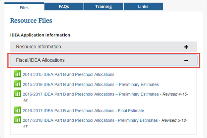Screen dimensions: 207x138
Task: Open 2014-2015 IDEA Part B and Preschool Allocations
Action: 68,75
